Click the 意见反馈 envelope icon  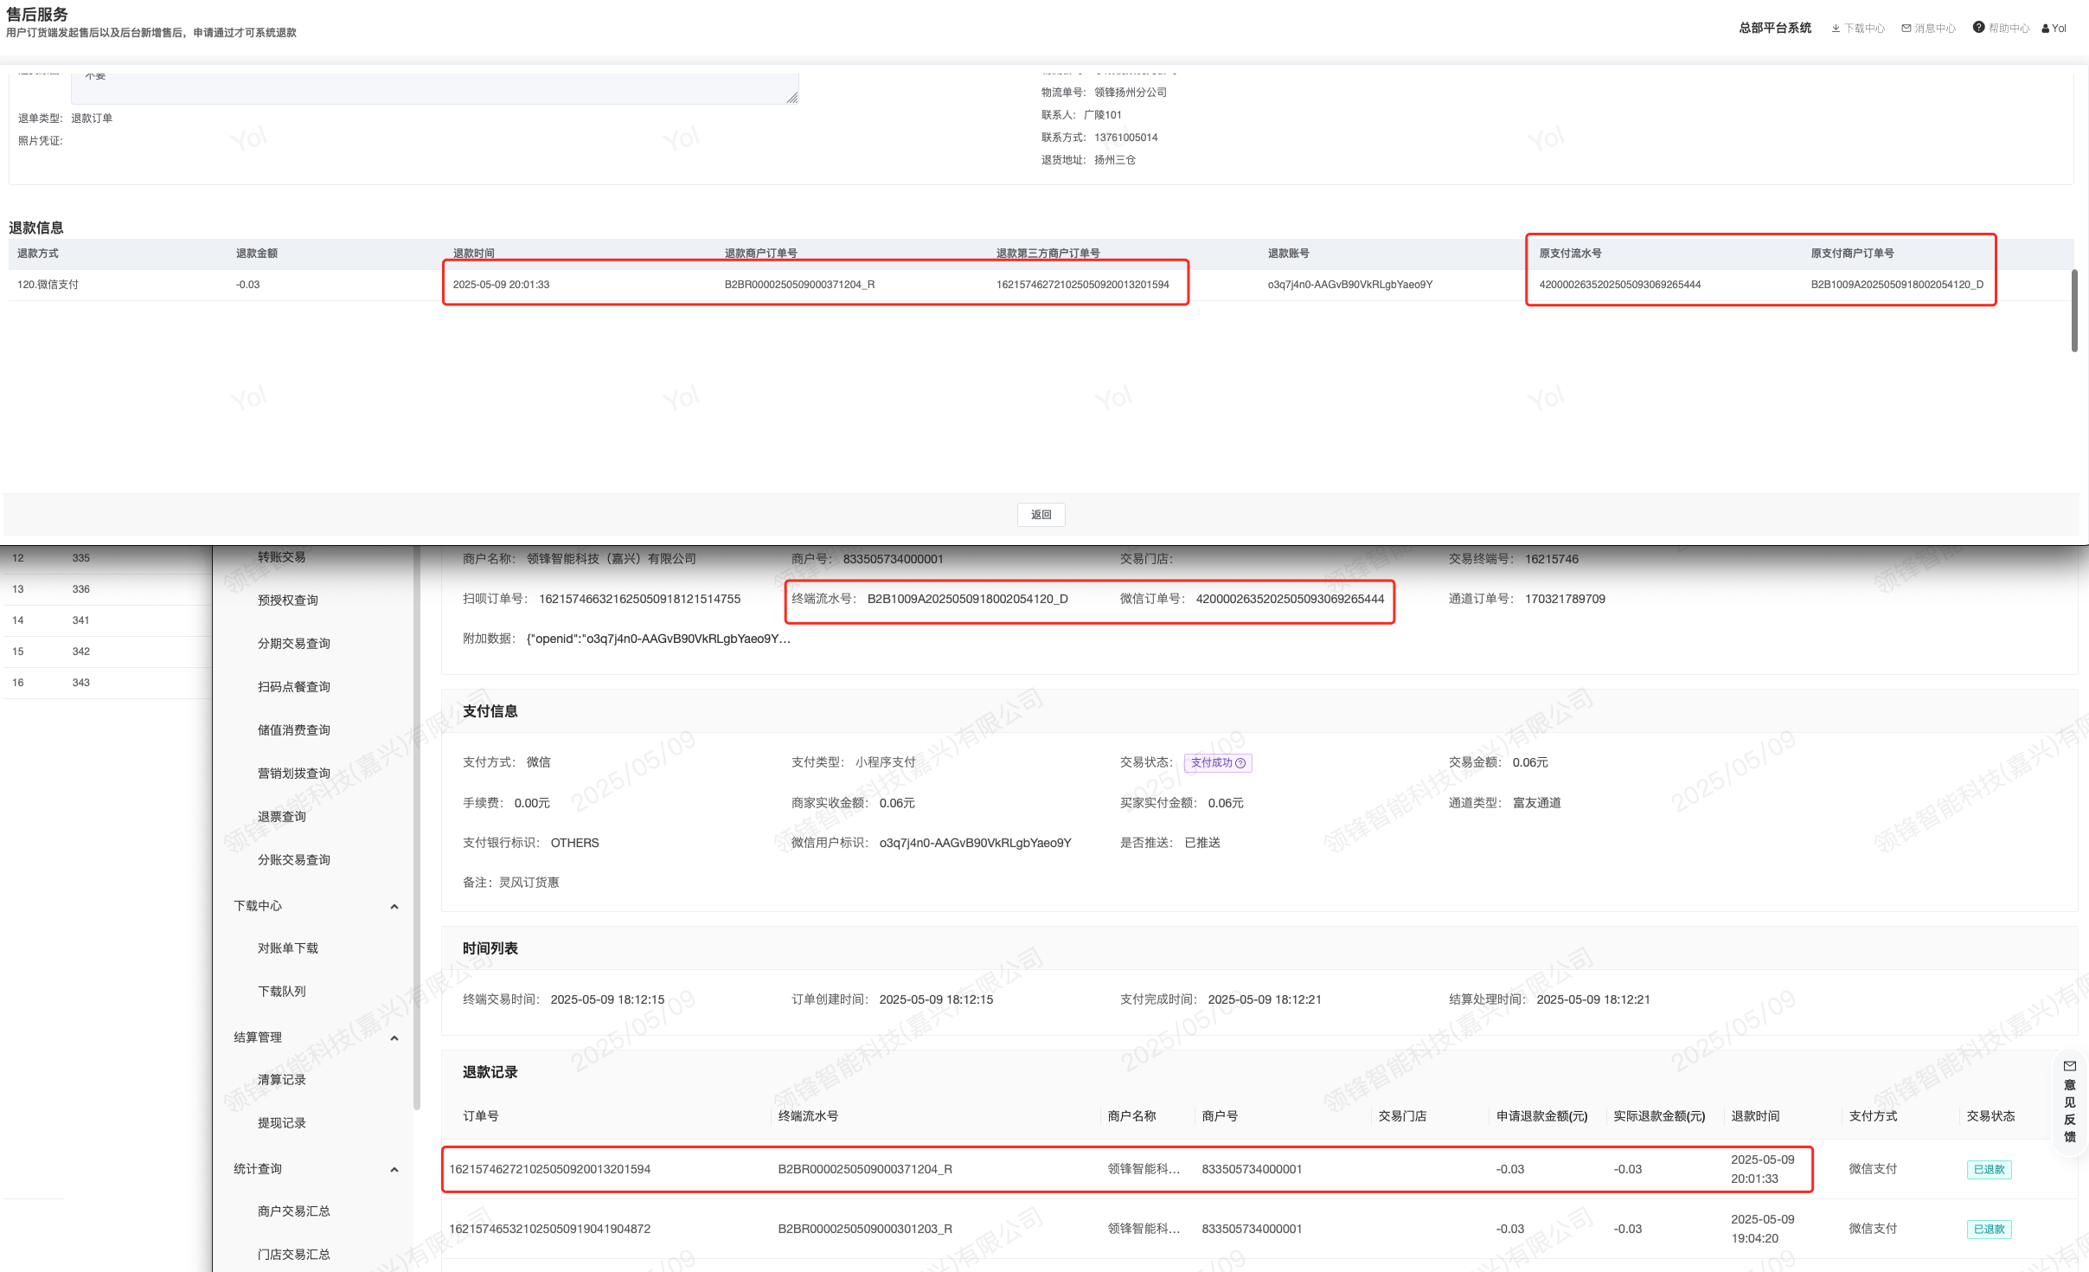tap(2070, 1066)
